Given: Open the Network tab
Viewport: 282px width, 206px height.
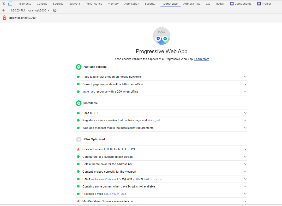Looking at the screenshot, I should 74,4.
